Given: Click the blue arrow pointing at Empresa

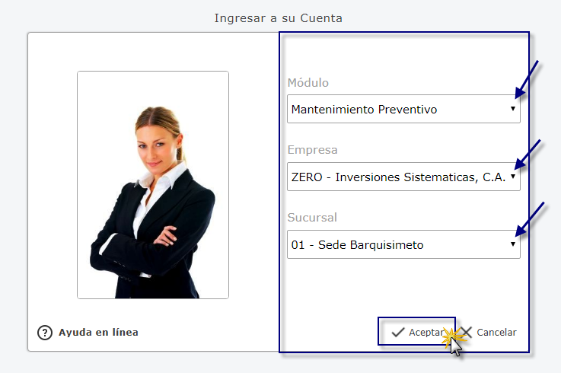Looking at the screenshot, I should point(528,155).
